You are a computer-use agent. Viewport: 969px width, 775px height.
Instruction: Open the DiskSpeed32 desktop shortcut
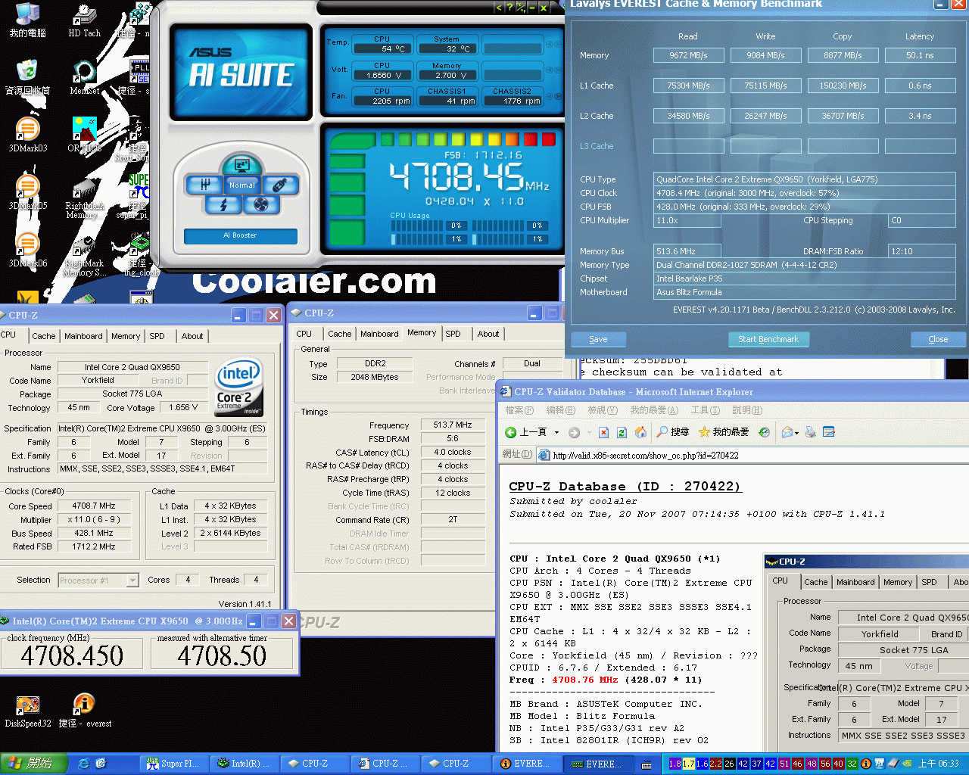point(28,711)
